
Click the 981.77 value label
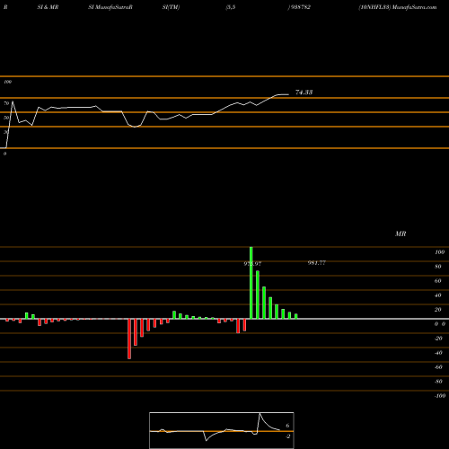coord(317,263)
